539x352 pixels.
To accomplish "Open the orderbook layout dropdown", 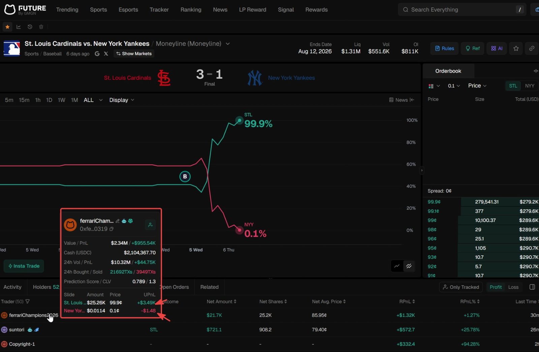I will (x=434, y=86).
